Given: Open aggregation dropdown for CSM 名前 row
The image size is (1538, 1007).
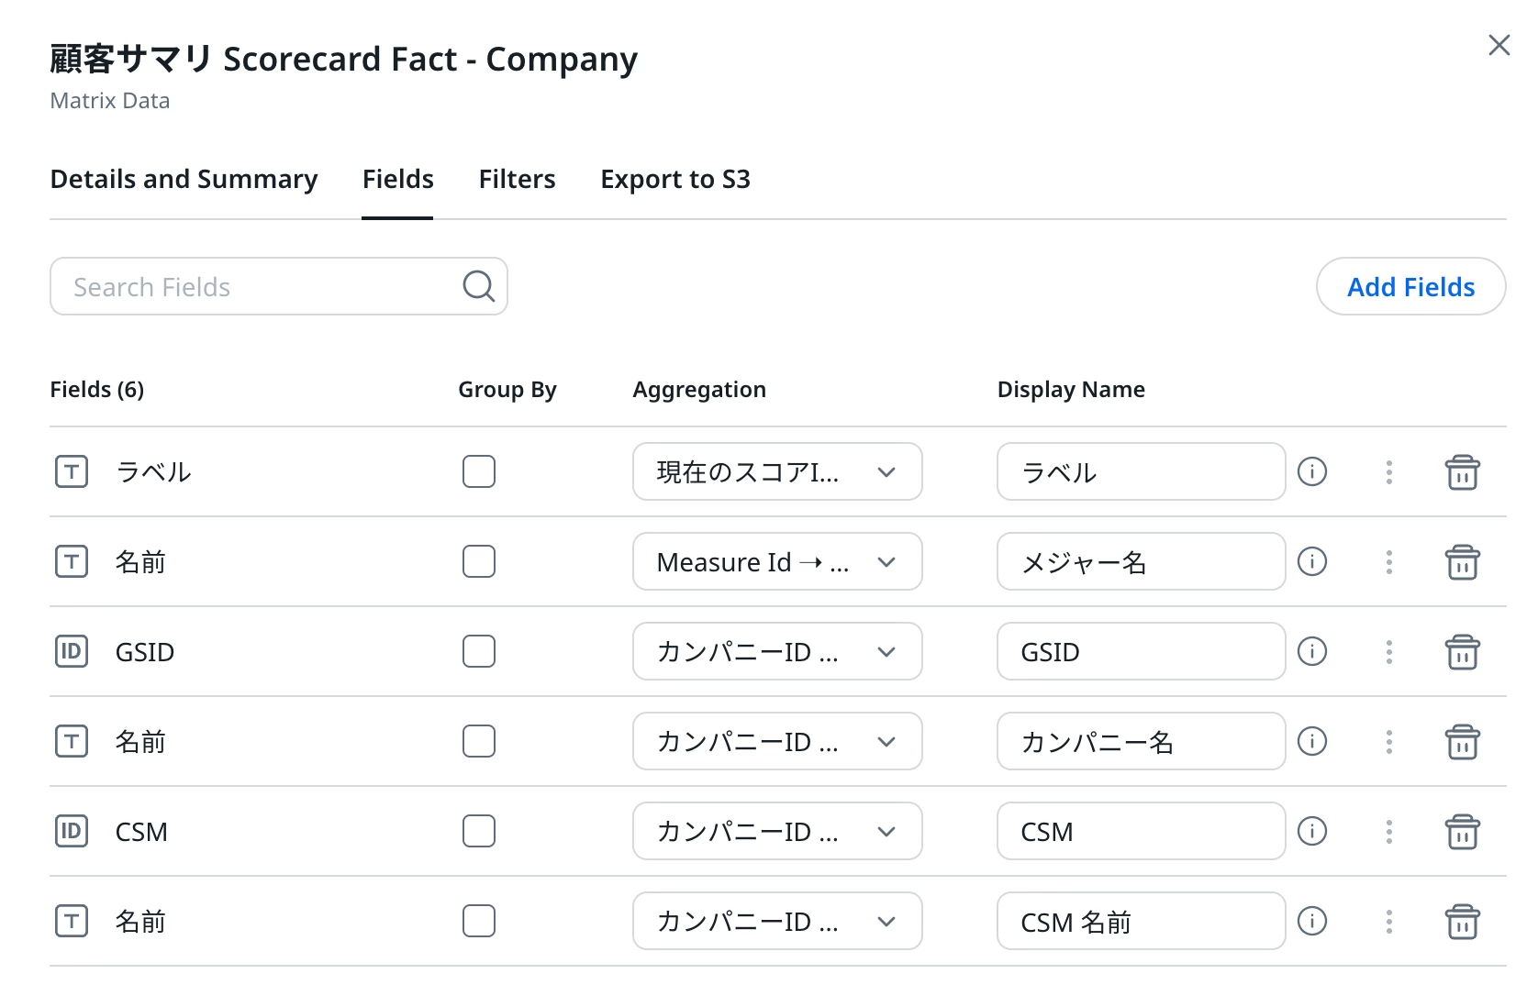Looking at the screenshot, I should 776,921.
